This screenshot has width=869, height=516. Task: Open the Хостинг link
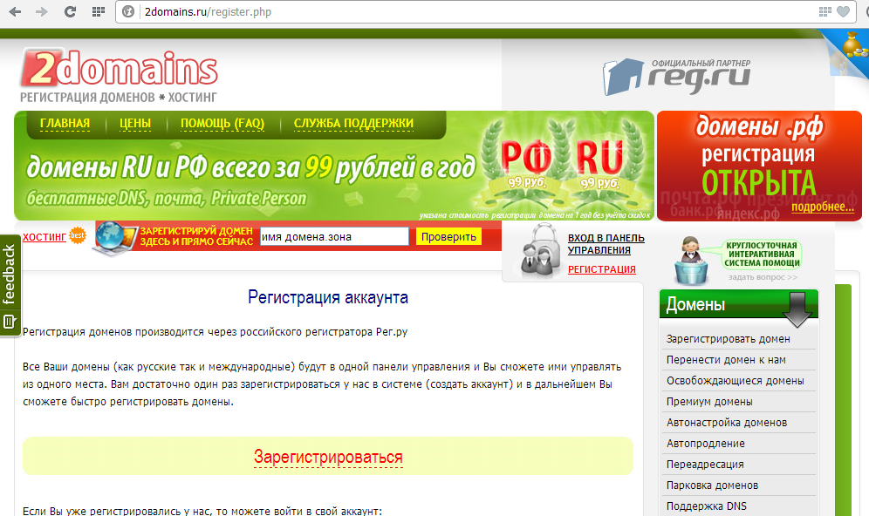pyautogui.click(x=44, y=237)
